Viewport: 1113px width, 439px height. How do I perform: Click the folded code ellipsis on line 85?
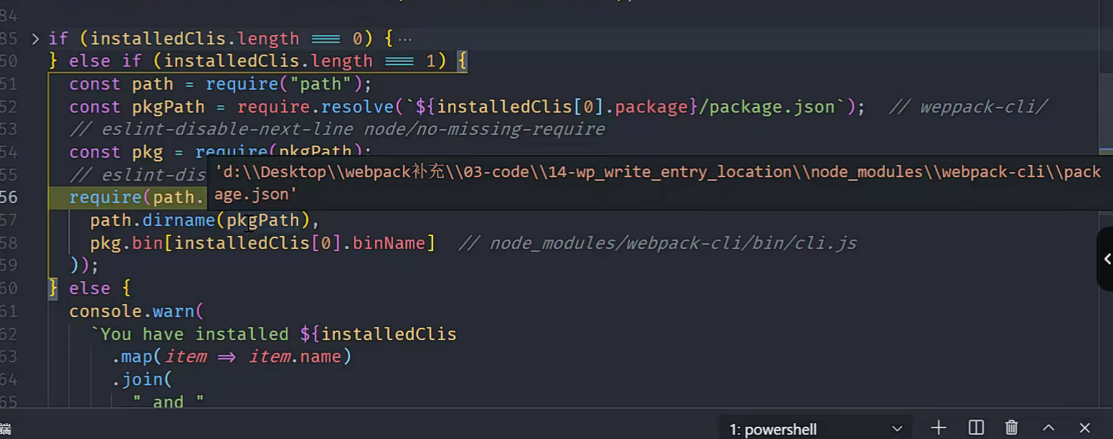(405, 39)
